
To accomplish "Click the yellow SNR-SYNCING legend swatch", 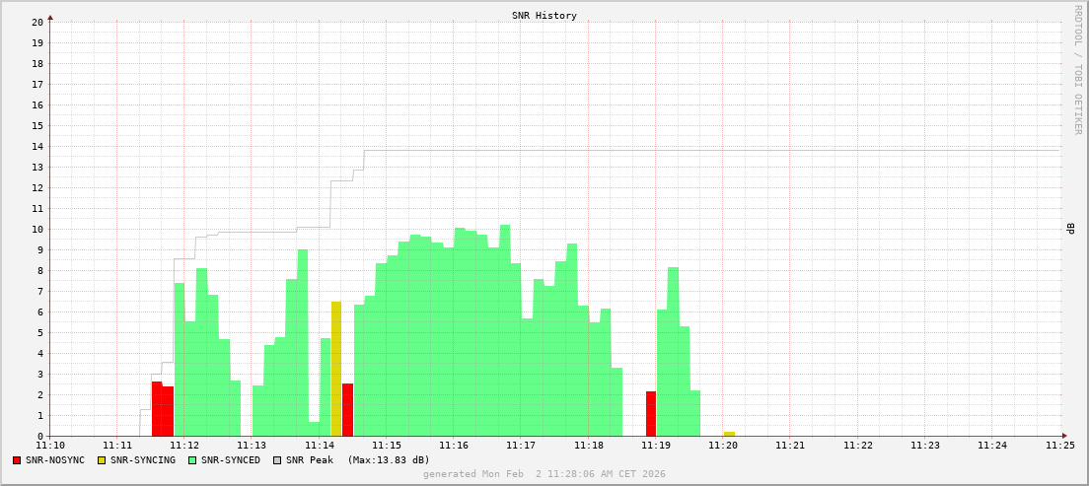I will (x=102, y=460).
